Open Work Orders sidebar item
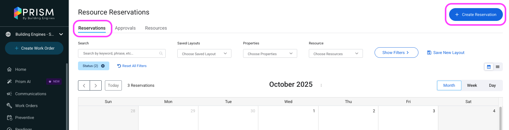Image resolution: width=509 pixels, height=130 pixels. tap(26, 106)
